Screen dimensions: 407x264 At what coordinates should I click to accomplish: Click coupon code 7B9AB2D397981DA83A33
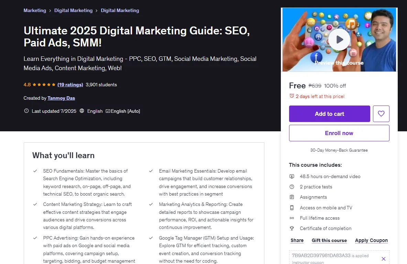tap(321, 256)
